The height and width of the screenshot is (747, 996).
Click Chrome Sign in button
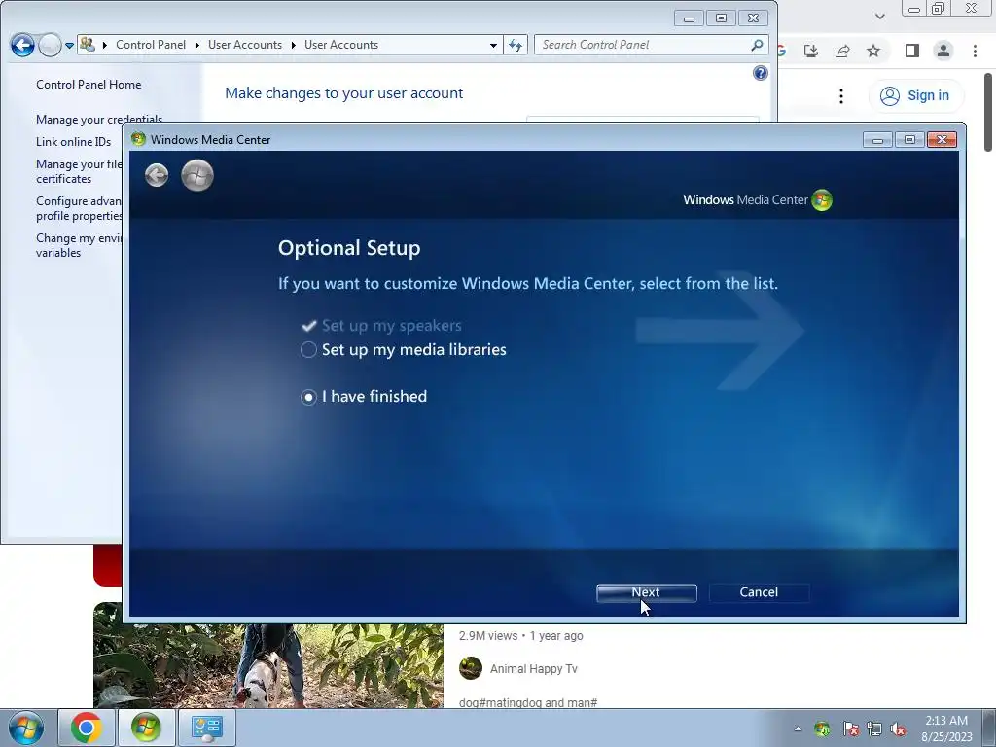[x=914, y=95]
